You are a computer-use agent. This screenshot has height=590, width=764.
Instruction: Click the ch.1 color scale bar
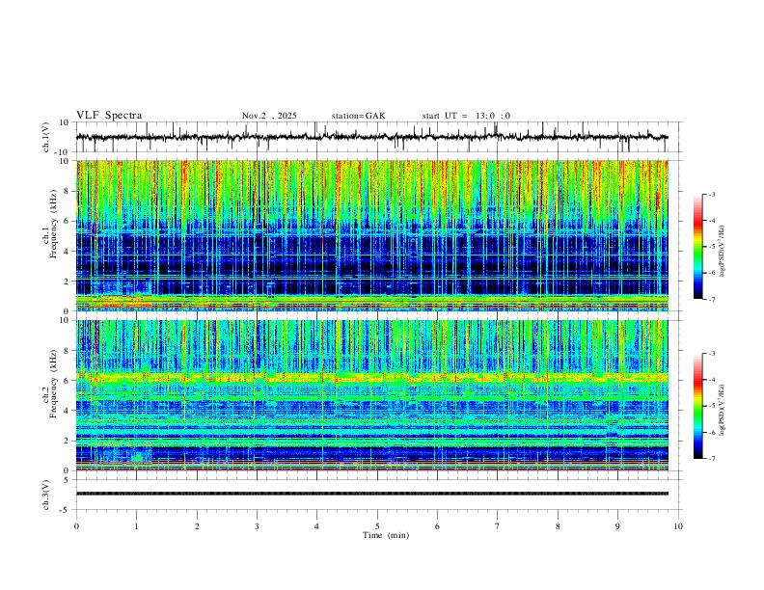point(698,247)
